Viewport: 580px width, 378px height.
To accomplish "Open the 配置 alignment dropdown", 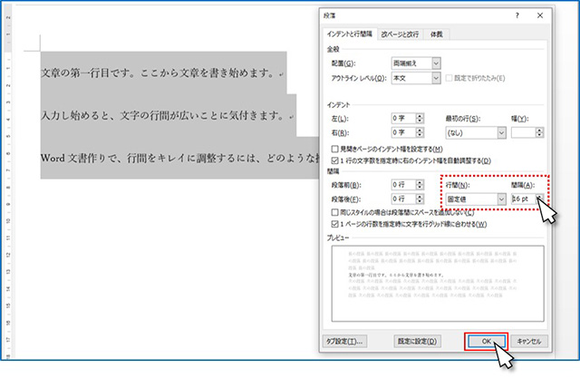I will (436, 62).
